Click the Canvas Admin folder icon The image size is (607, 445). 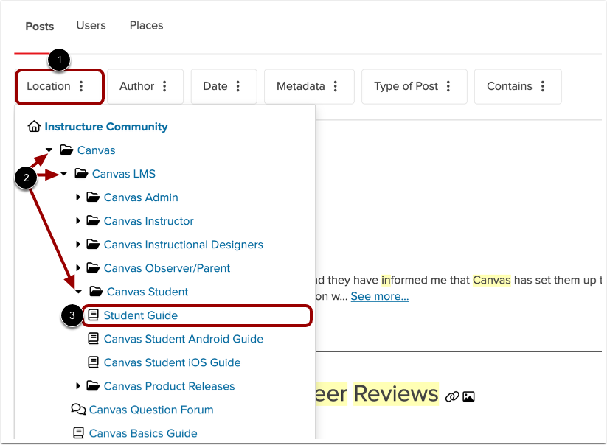coord(93,197)
